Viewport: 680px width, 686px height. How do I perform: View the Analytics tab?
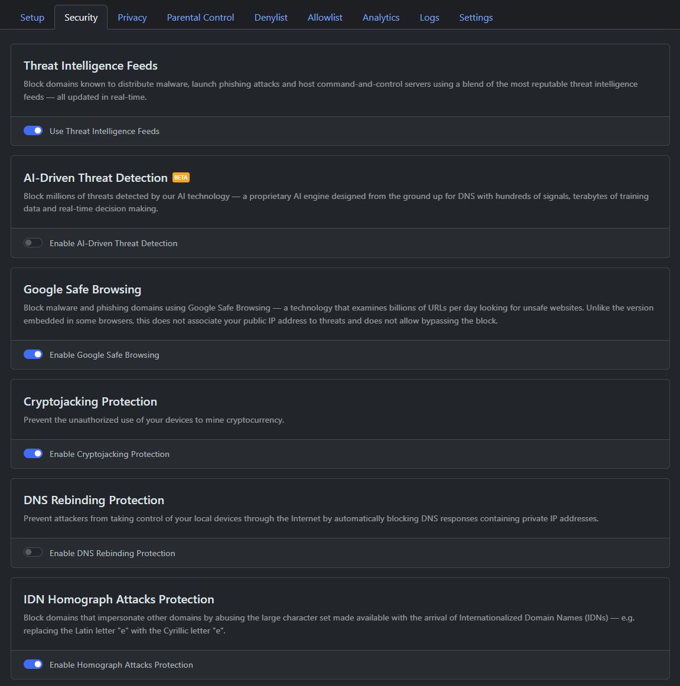tap(380, 18)
